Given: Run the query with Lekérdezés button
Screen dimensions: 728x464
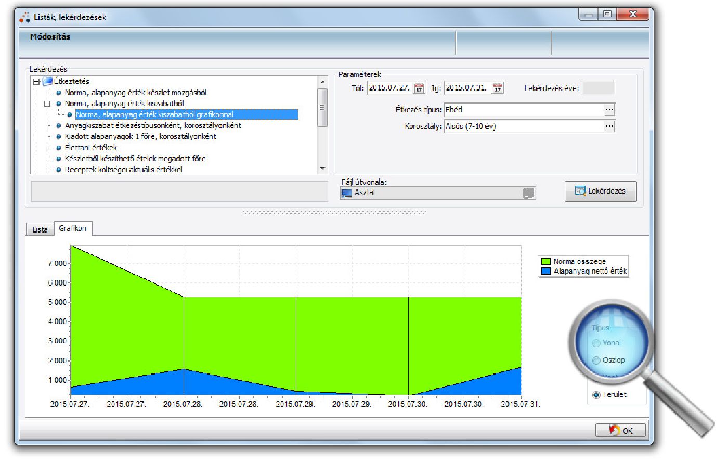Looking at the screenshot, I should 600,191.
